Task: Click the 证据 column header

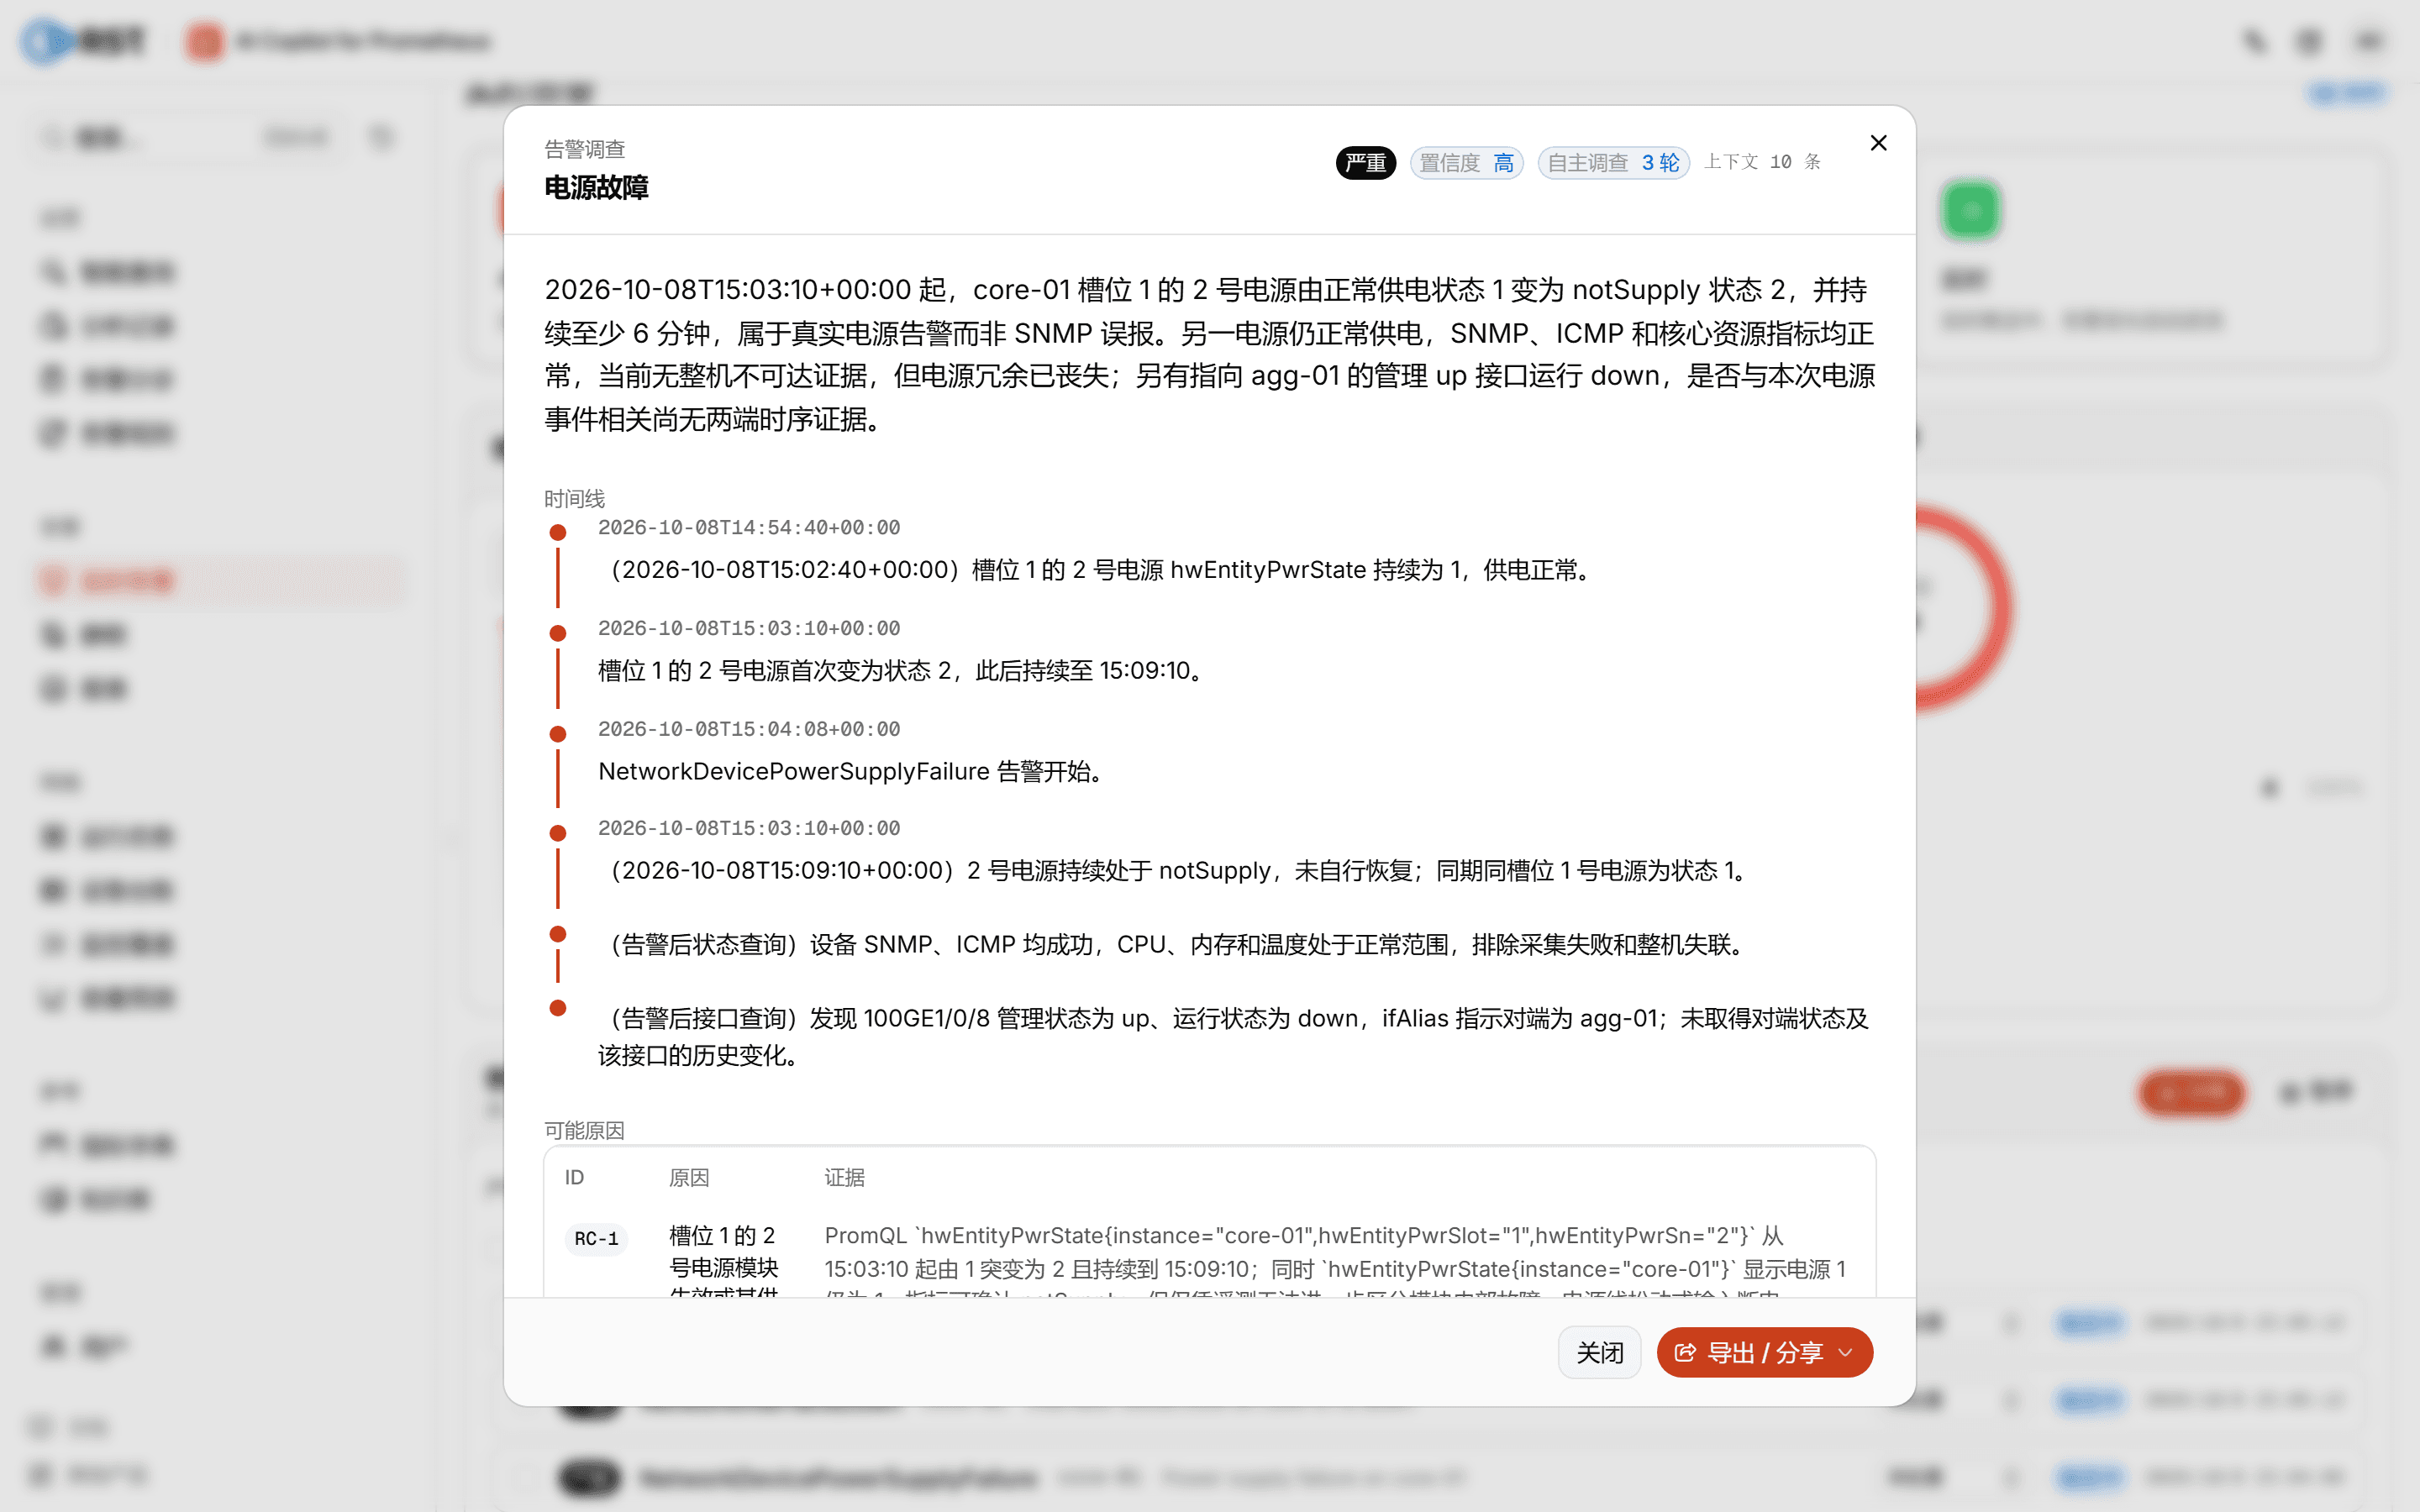Action: pyautogui.click(x=844, y=1177)
